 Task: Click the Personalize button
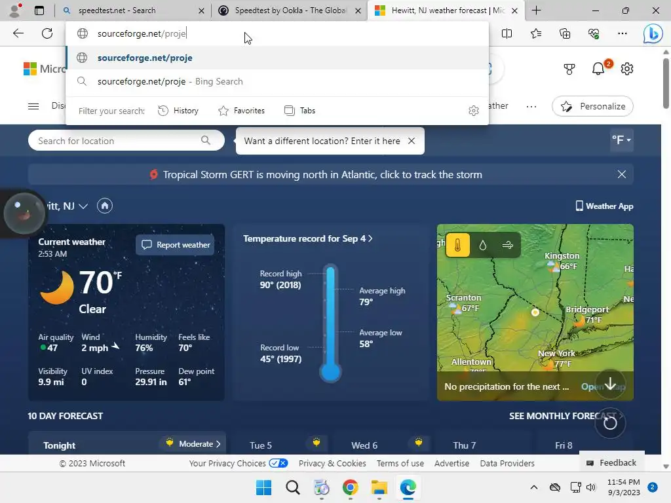point(592,107)
